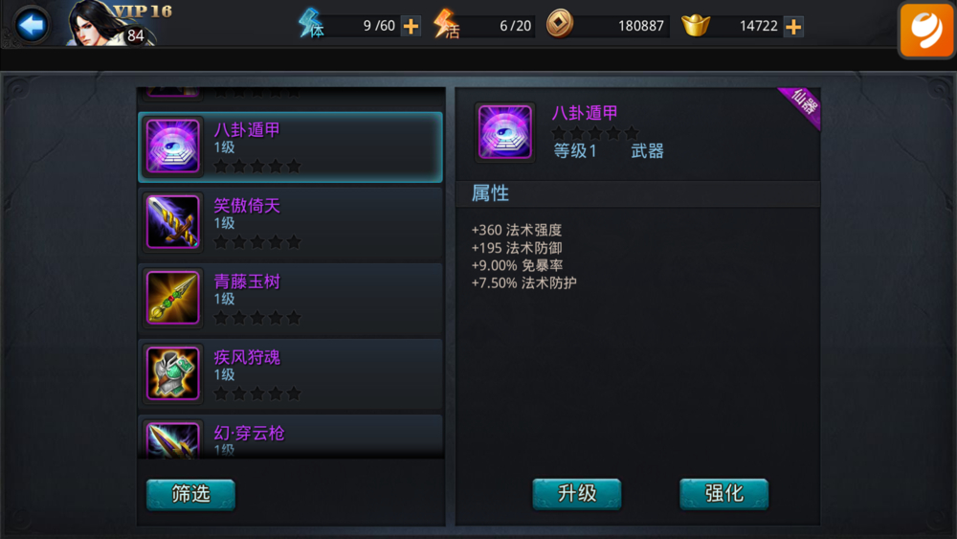Select the 笑傲倚天 sword item
The image size is (957, 539).
coord(291,223)
